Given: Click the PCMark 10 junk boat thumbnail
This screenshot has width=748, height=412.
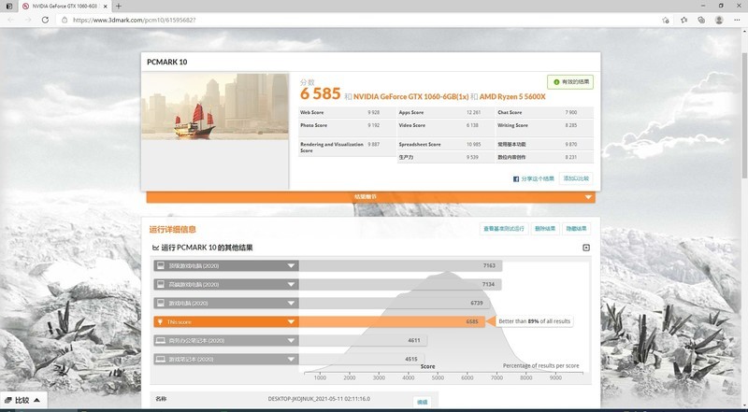Looking at the screenshot, I should 215,106.
